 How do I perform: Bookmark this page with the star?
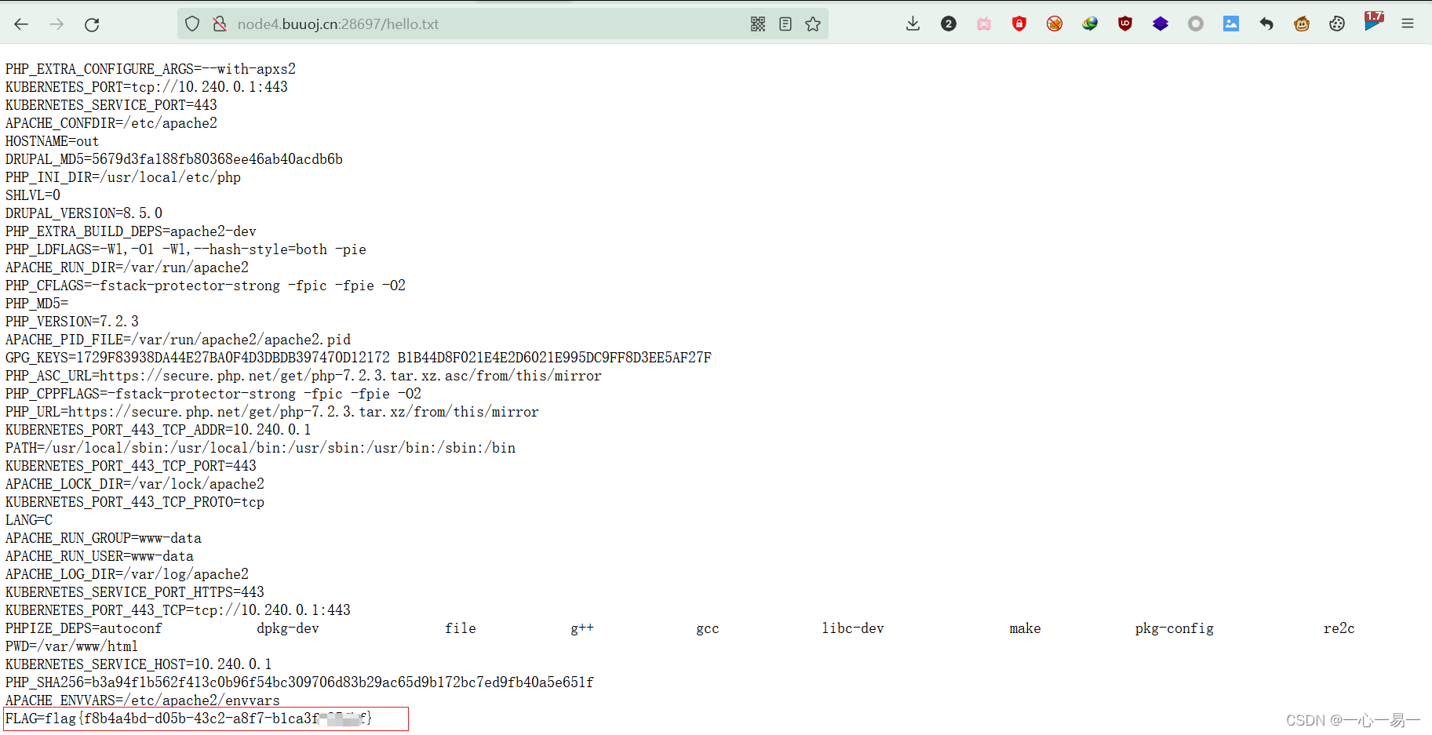tap(813, 24)
